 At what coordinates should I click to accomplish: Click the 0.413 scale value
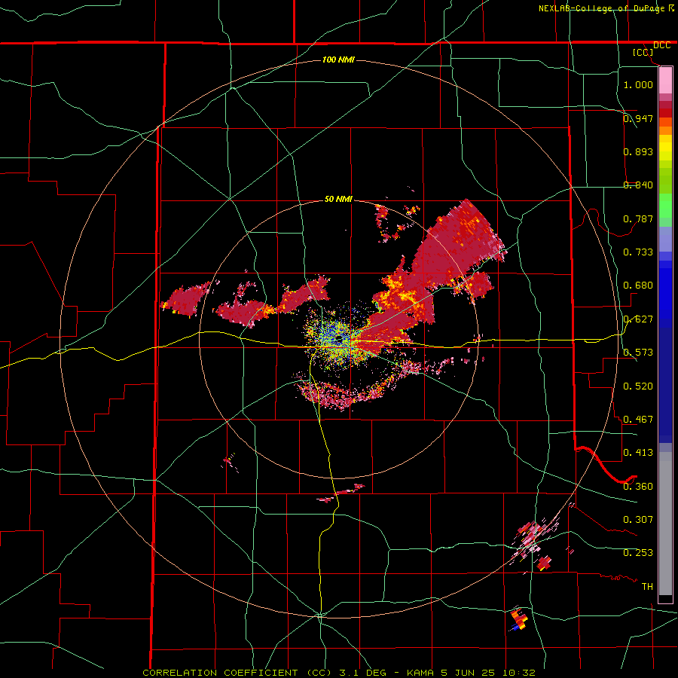638,453
